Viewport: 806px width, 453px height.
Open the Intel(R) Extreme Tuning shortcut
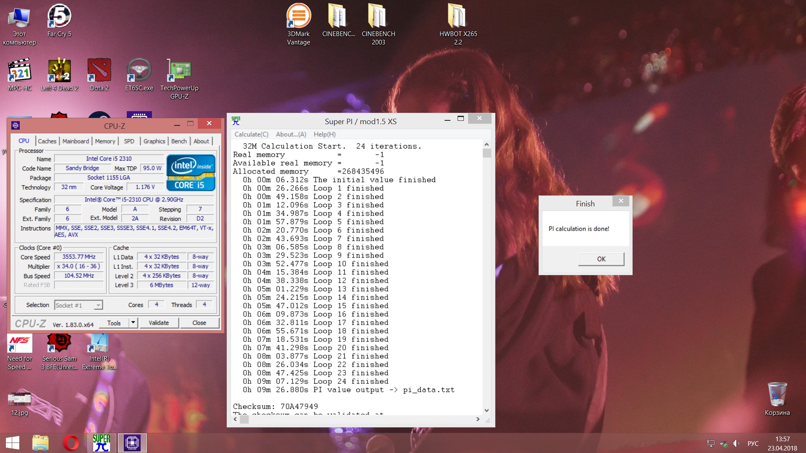coord(99,351)
